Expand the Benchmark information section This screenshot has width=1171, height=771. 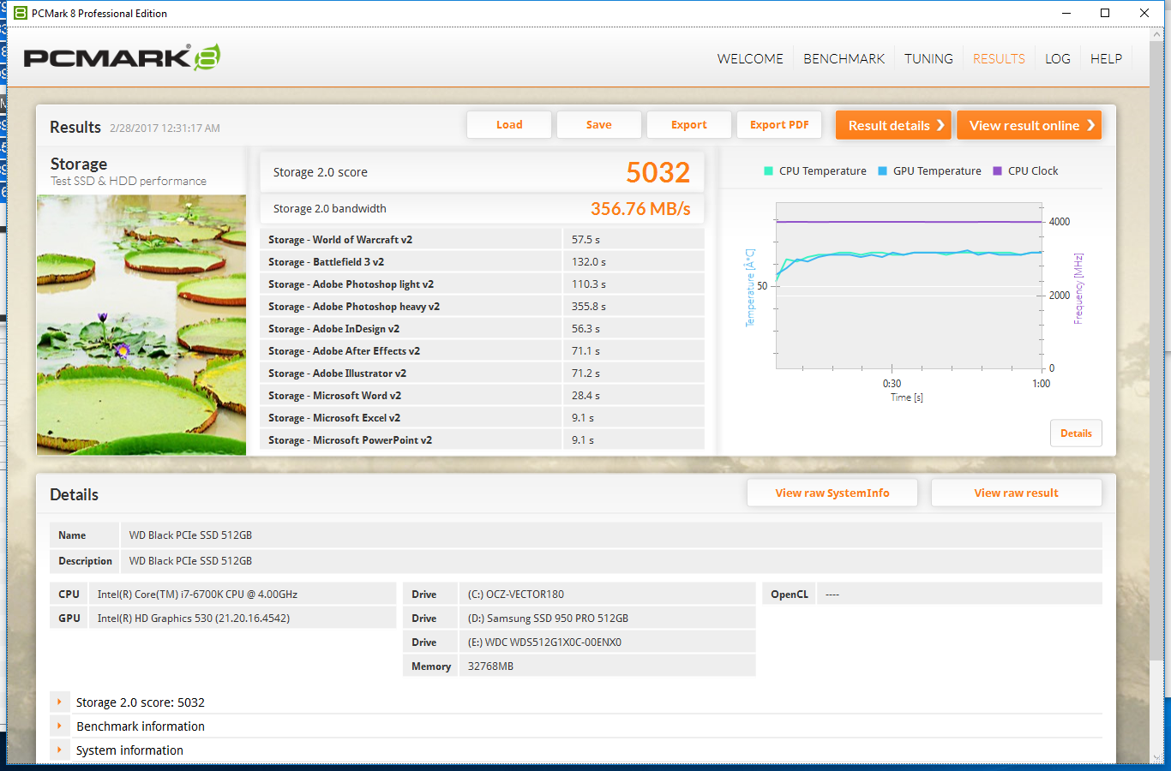59,726
